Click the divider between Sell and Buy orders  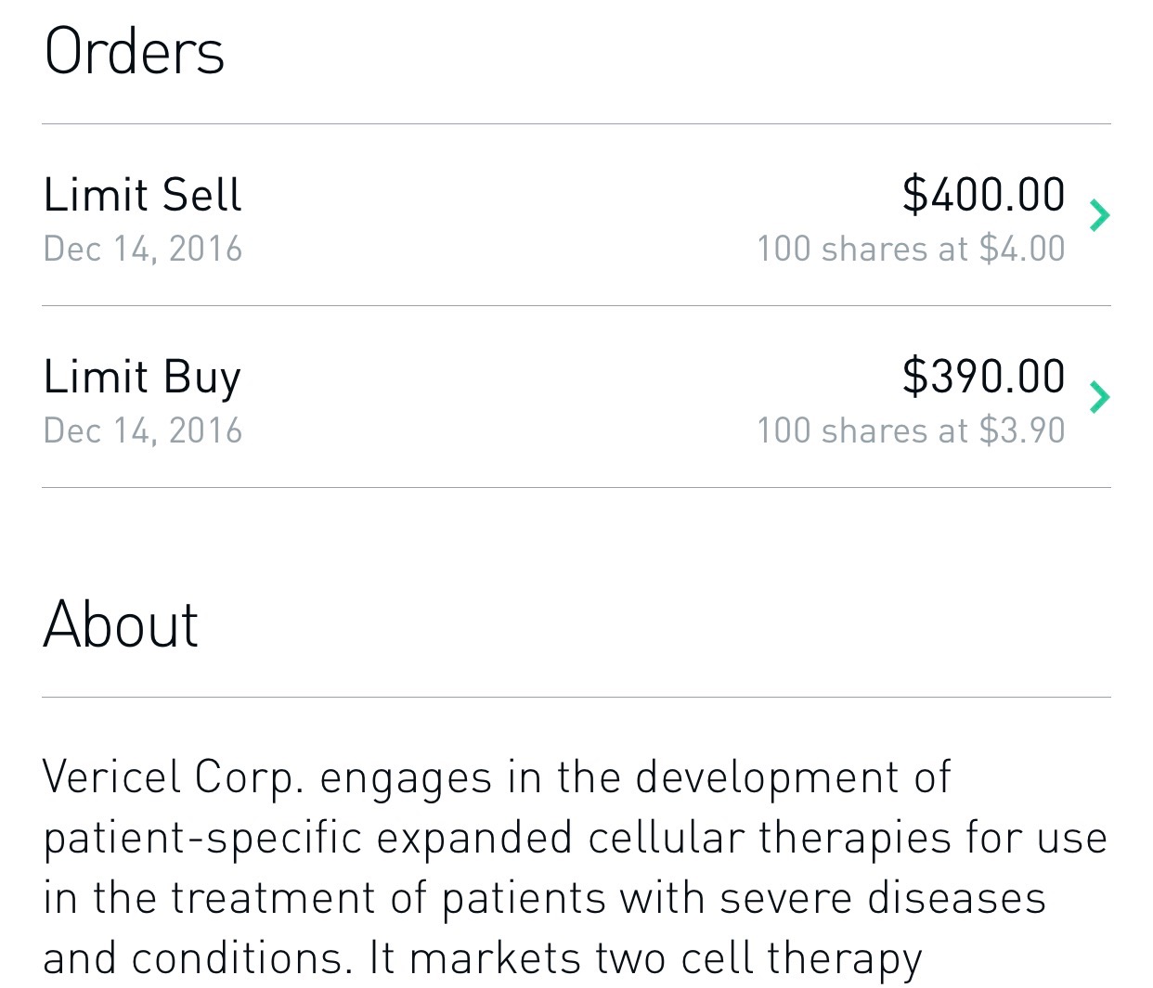click(576, 306)
